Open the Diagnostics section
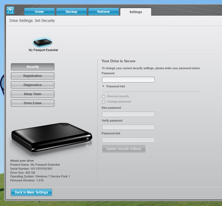Screen dimensions: 222x206 (x=33, y=85)
